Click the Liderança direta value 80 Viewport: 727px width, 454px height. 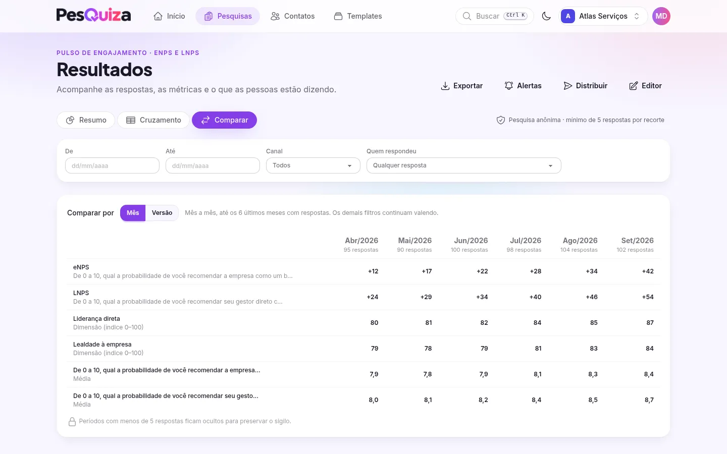pyautogui.click(x=374, y=323)
